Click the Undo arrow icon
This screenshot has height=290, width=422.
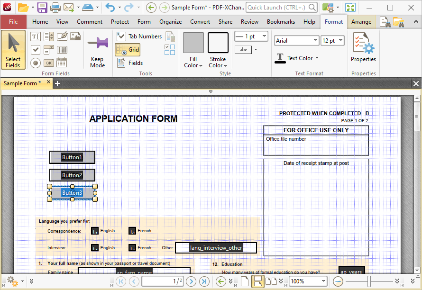click(110, 8)
